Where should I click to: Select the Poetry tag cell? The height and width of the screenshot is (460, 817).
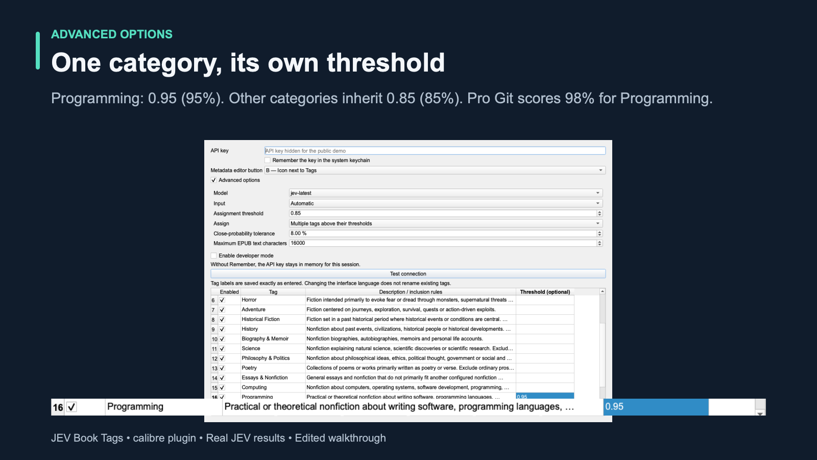pos(273,368)
